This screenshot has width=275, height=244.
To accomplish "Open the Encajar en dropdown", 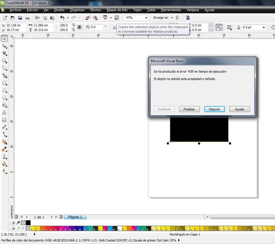I will tap(172, 18).
